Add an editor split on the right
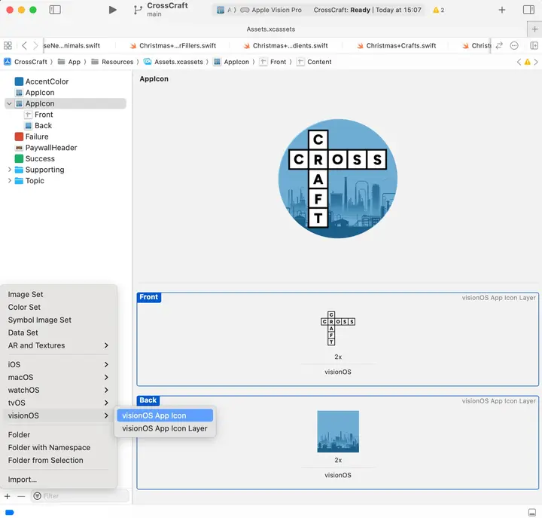The width and height of the screenshot is (542, 518). pyautogui.click(x=534, y=45)
